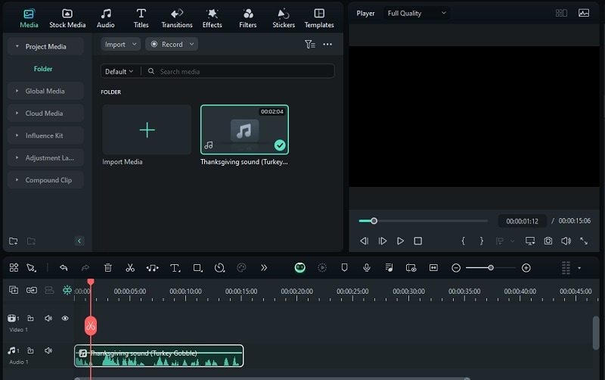Image resolution: width=605 pixels, height=380 pixels.
Task: Show more timeline tools with the double arrows
Action: coord(264,268)
